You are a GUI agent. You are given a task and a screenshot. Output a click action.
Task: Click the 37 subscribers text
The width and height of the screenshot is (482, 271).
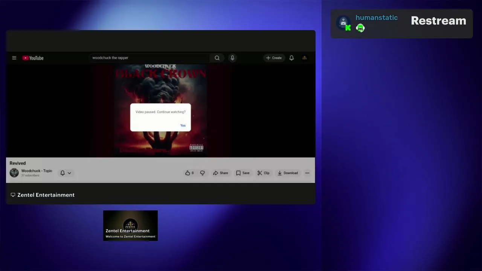[x=30, y=175]
